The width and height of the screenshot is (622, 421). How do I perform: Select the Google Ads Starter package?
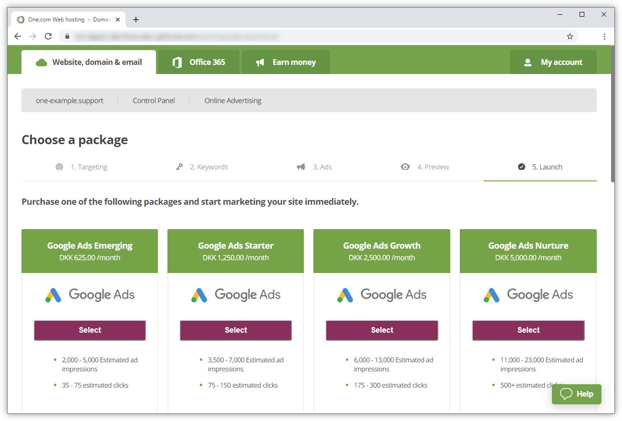coord(236,330)
